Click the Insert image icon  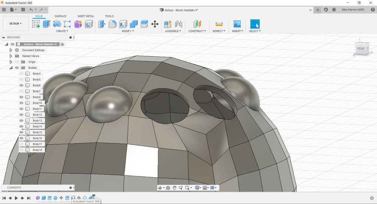pyautogui.click(x=237, y=24)
